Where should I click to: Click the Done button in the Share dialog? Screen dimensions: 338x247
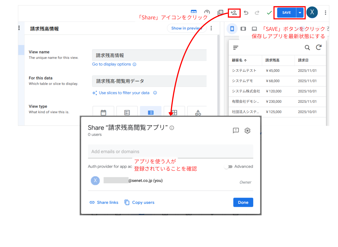pyautogui.click(x=243, y=202)
